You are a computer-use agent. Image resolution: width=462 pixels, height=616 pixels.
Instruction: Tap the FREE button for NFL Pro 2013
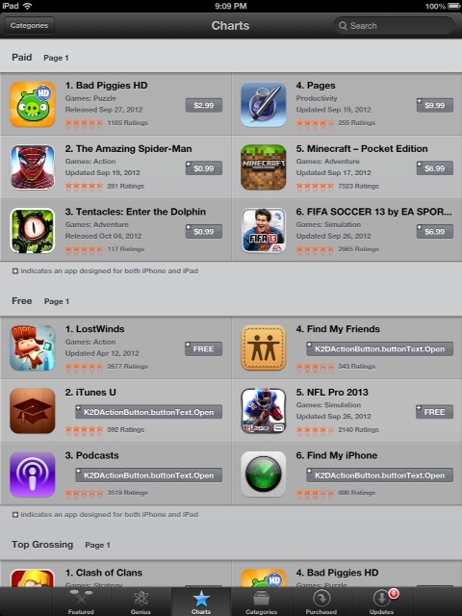(x=434, y=412)
